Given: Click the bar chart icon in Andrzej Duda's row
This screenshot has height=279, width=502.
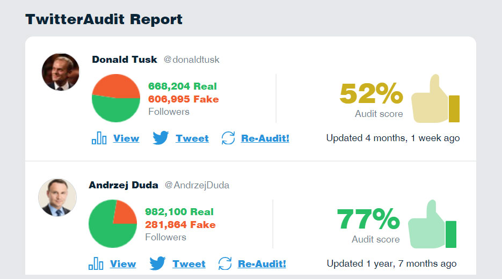Looking at the screenshot, I should click(x=96, y=263).
